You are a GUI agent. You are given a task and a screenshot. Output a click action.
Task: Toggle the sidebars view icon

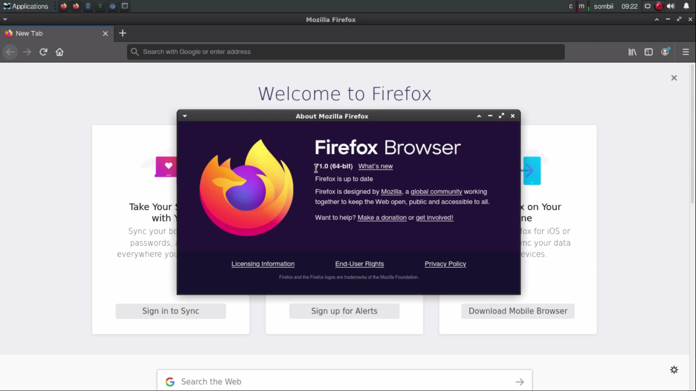pos(648,51)
